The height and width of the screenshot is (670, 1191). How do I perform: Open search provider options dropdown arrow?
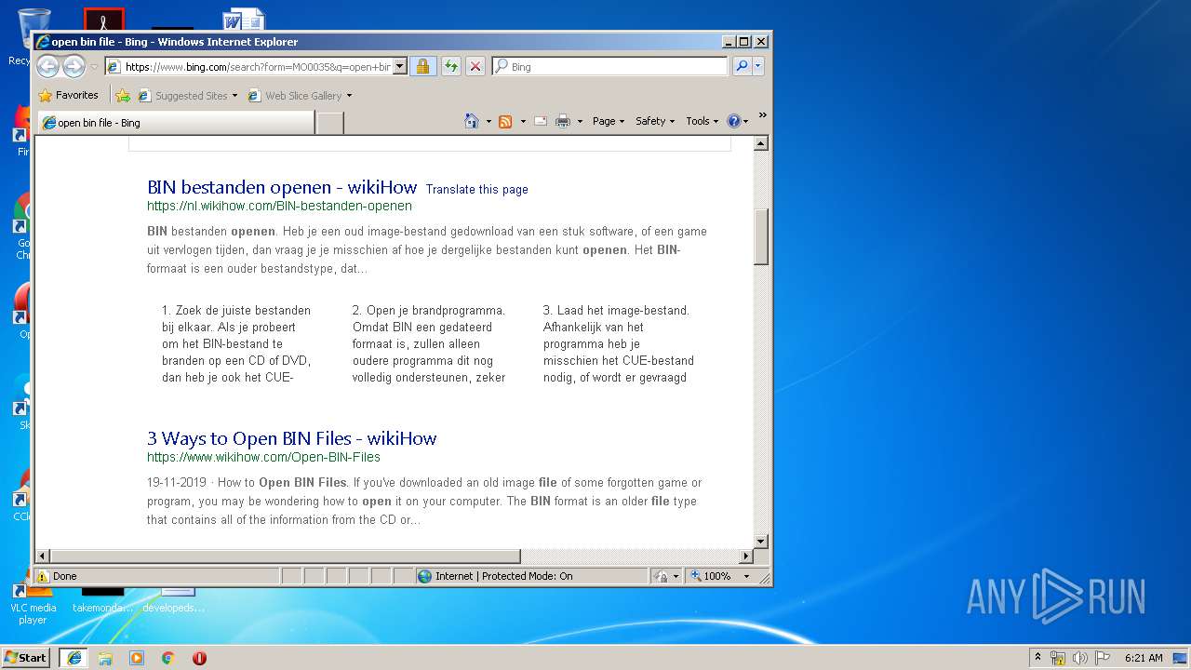tap(758, 67)
